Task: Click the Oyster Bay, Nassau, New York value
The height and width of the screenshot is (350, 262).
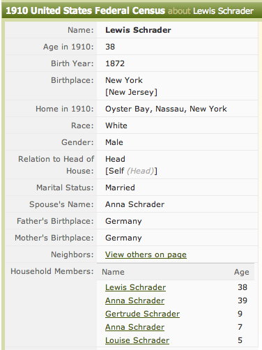Action: click(166, 109)
